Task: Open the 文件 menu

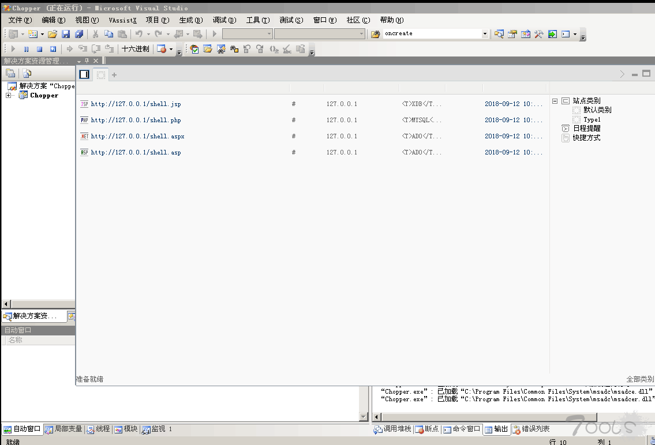Action: 20,20
